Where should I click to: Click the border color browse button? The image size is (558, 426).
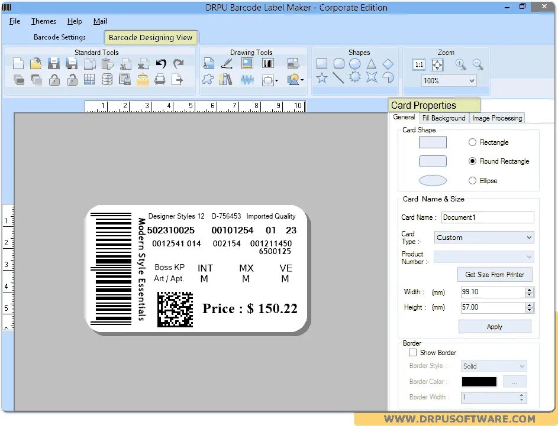coord(514,382)
